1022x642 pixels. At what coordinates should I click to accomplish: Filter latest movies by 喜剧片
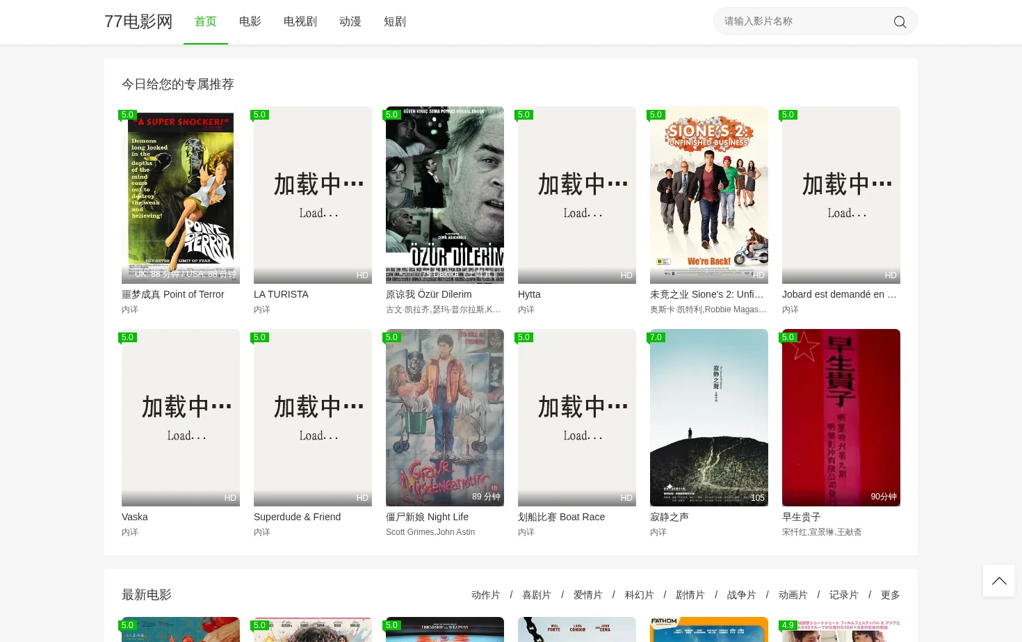coord(537,595)
